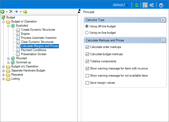Enable Save margin values checkbox

[x=87, y=83]
